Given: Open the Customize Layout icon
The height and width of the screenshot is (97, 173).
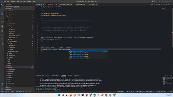Looking at the screenshot, I should tap(159, 1).
